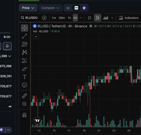The height and width of the screenshot is (135, 141).
Task: Toggle magnet mode snapping
Action: [24, 115]
